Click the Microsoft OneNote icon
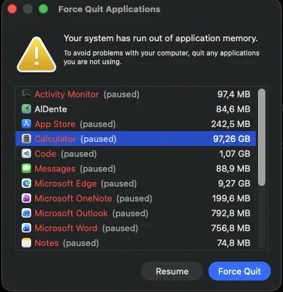The height and width of the screenshot is (292, 283). tap(26, 198)
